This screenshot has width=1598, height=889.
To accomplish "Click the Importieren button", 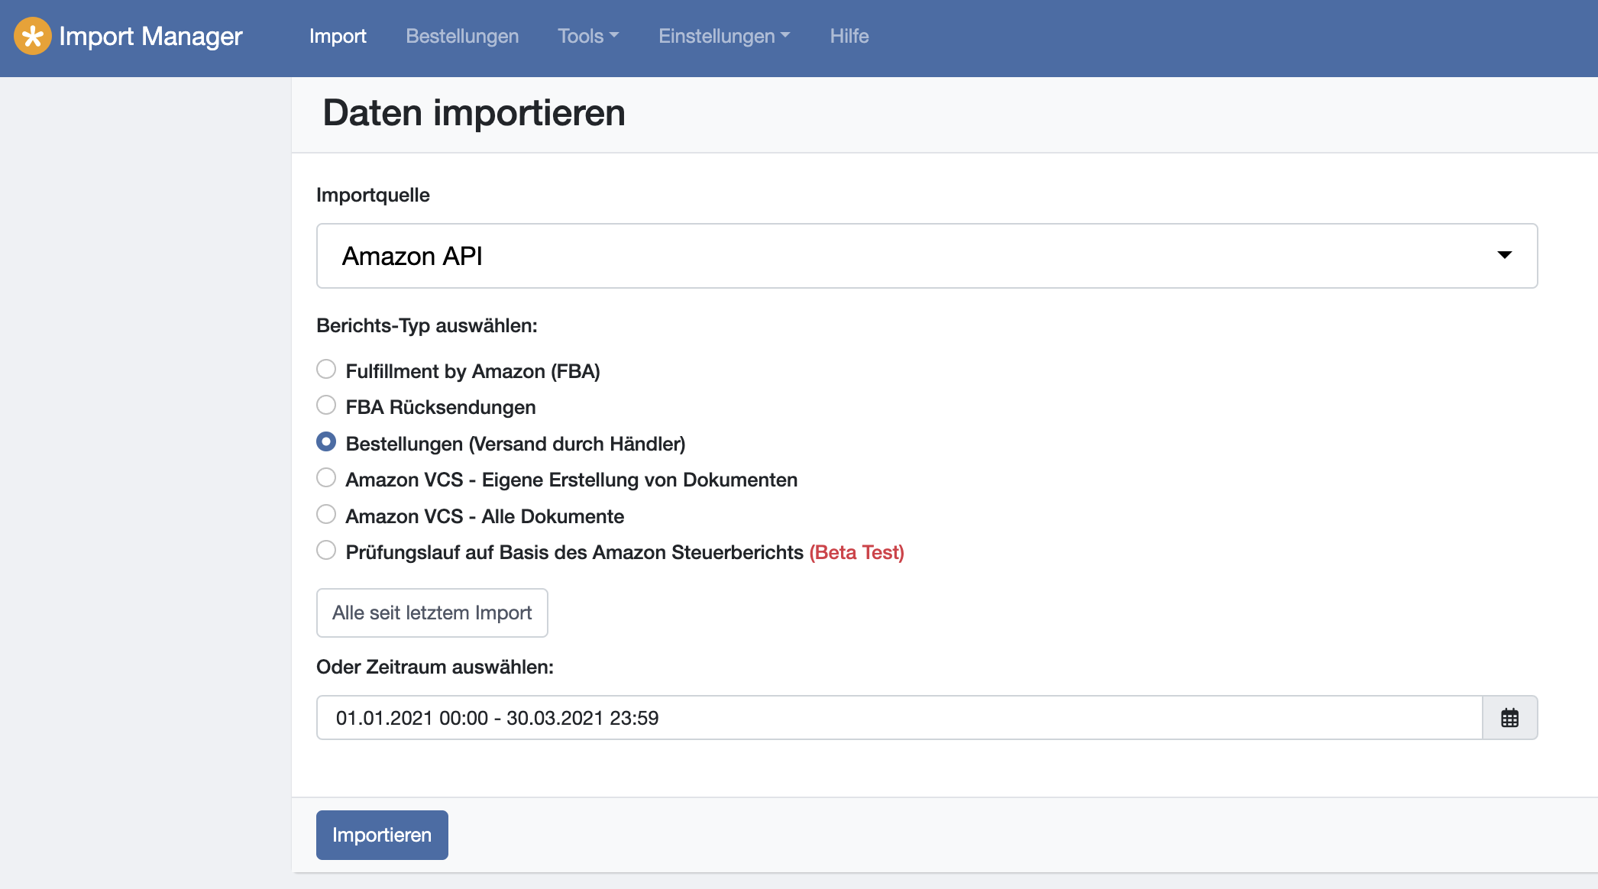I will [382, 835].
